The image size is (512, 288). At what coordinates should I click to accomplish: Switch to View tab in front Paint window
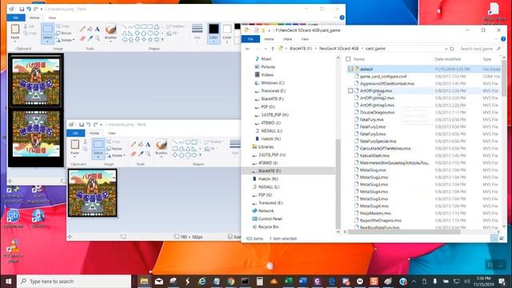112,134
